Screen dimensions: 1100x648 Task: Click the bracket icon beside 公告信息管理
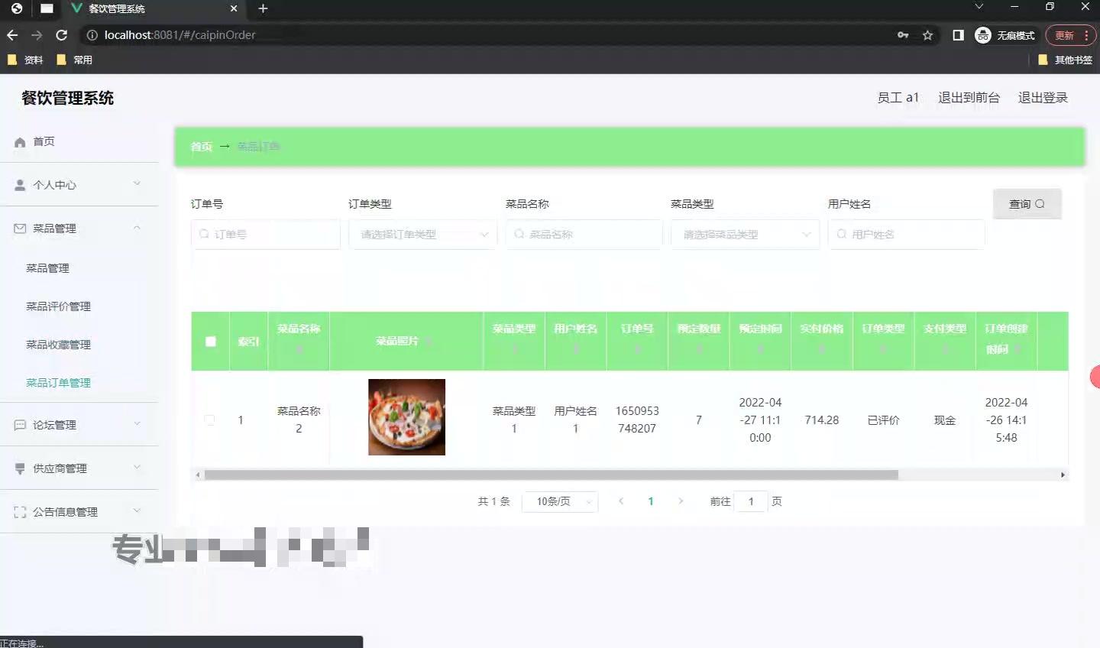pos(18,511)
